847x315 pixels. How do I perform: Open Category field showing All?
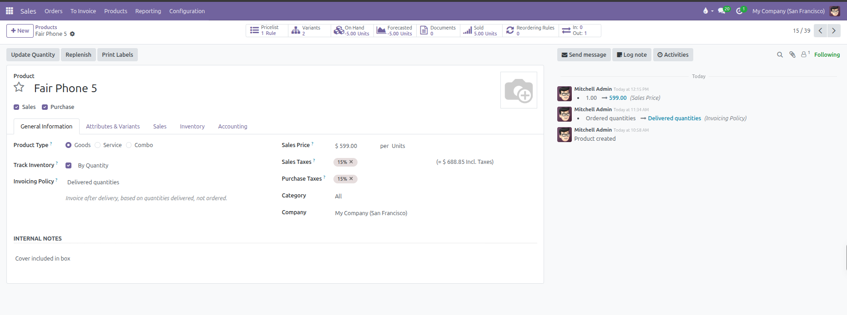(436, 196)
